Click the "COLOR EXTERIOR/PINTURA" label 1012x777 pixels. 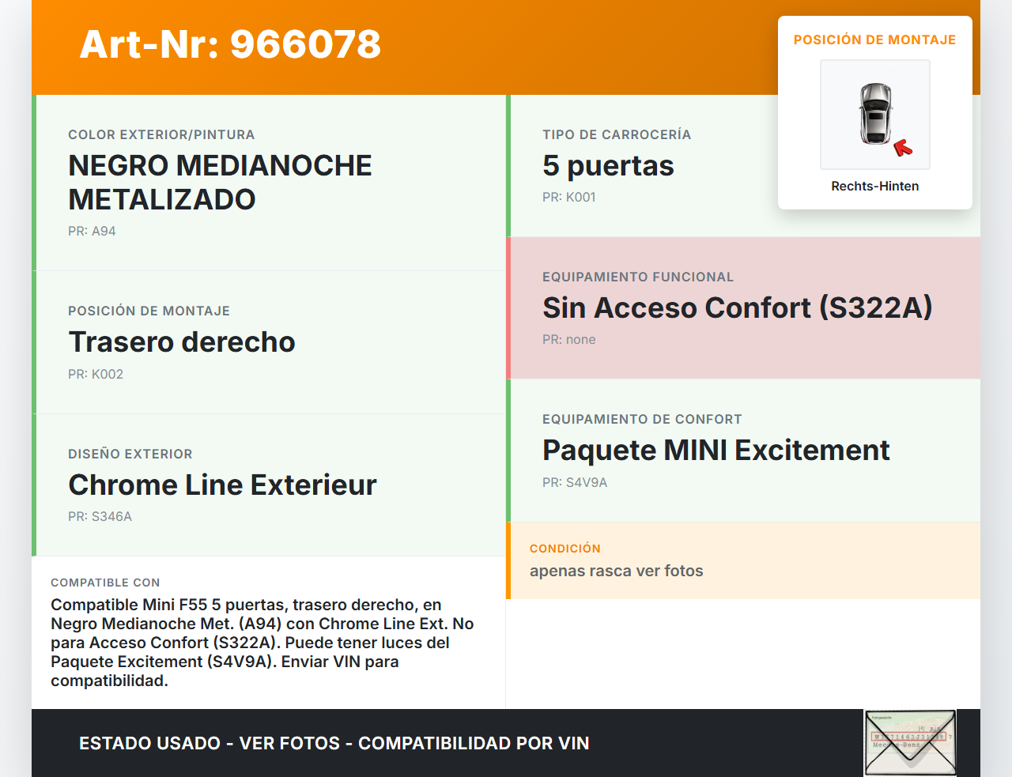click(x=161, y=134)
